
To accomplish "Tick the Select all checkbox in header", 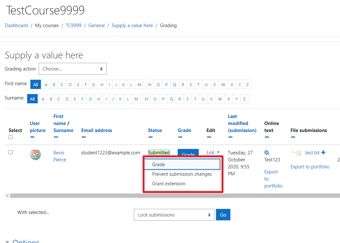I will [11, 137].
